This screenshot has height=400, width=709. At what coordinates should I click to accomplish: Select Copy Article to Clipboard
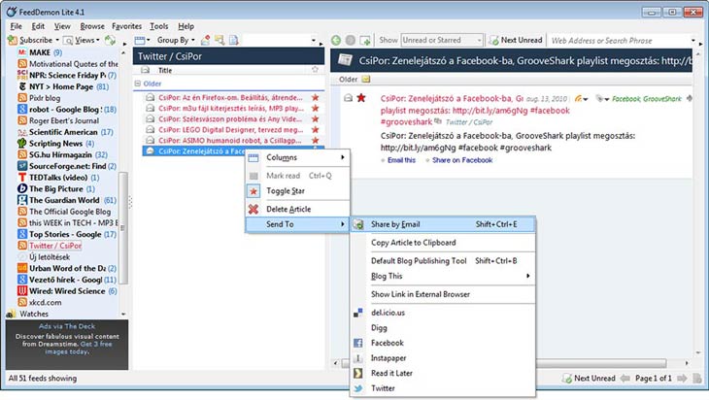[413, 243]
